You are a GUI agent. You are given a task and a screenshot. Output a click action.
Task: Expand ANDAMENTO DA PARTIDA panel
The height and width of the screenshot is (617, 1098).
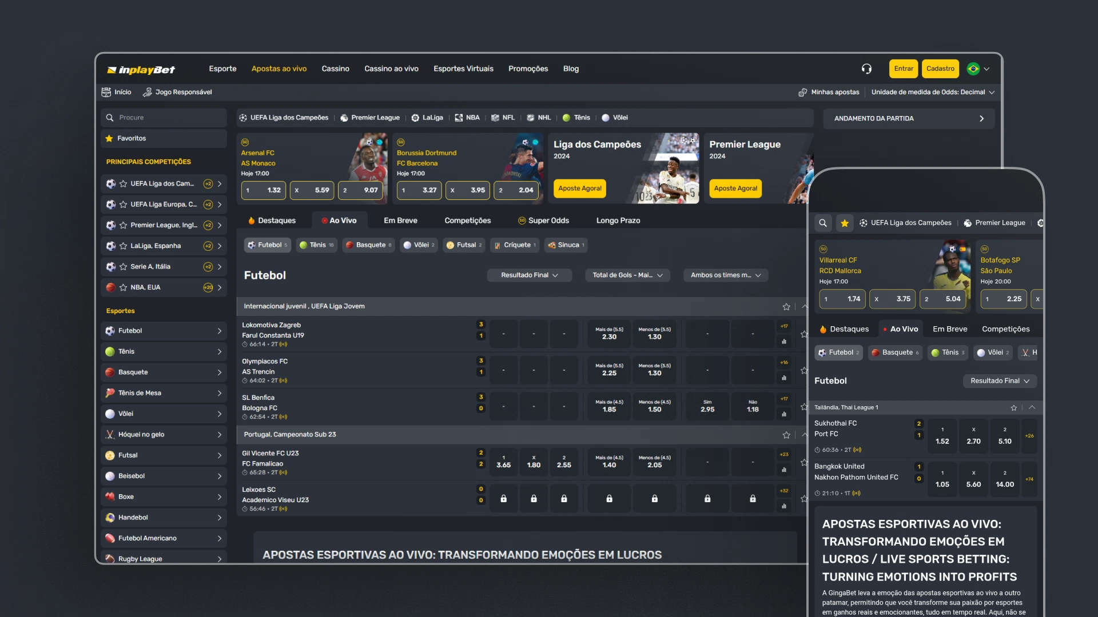pos(909,119)
